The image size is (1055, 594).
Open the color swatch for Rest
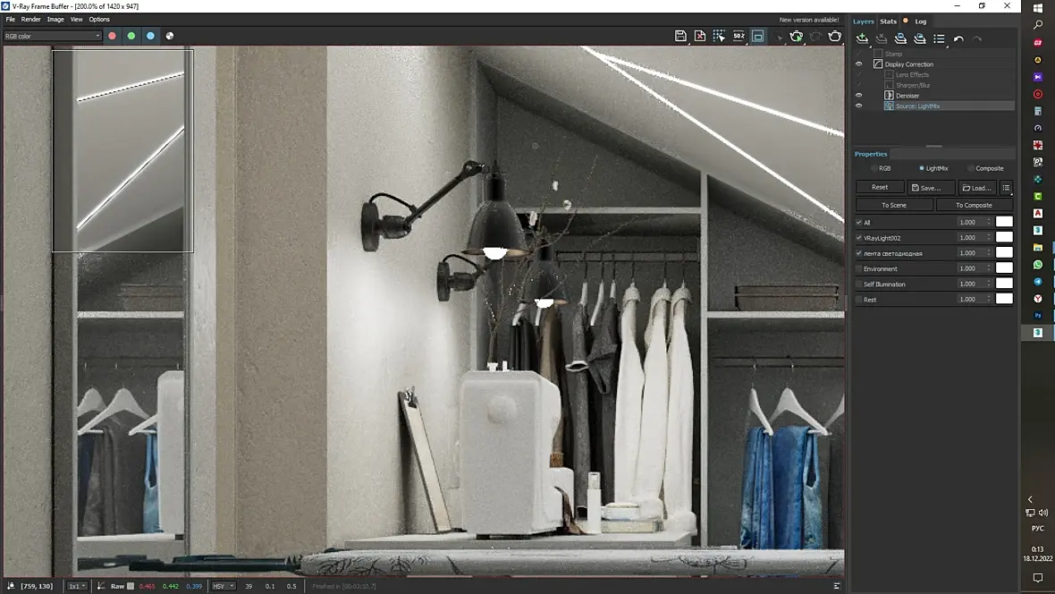[x=1004, y=299]
